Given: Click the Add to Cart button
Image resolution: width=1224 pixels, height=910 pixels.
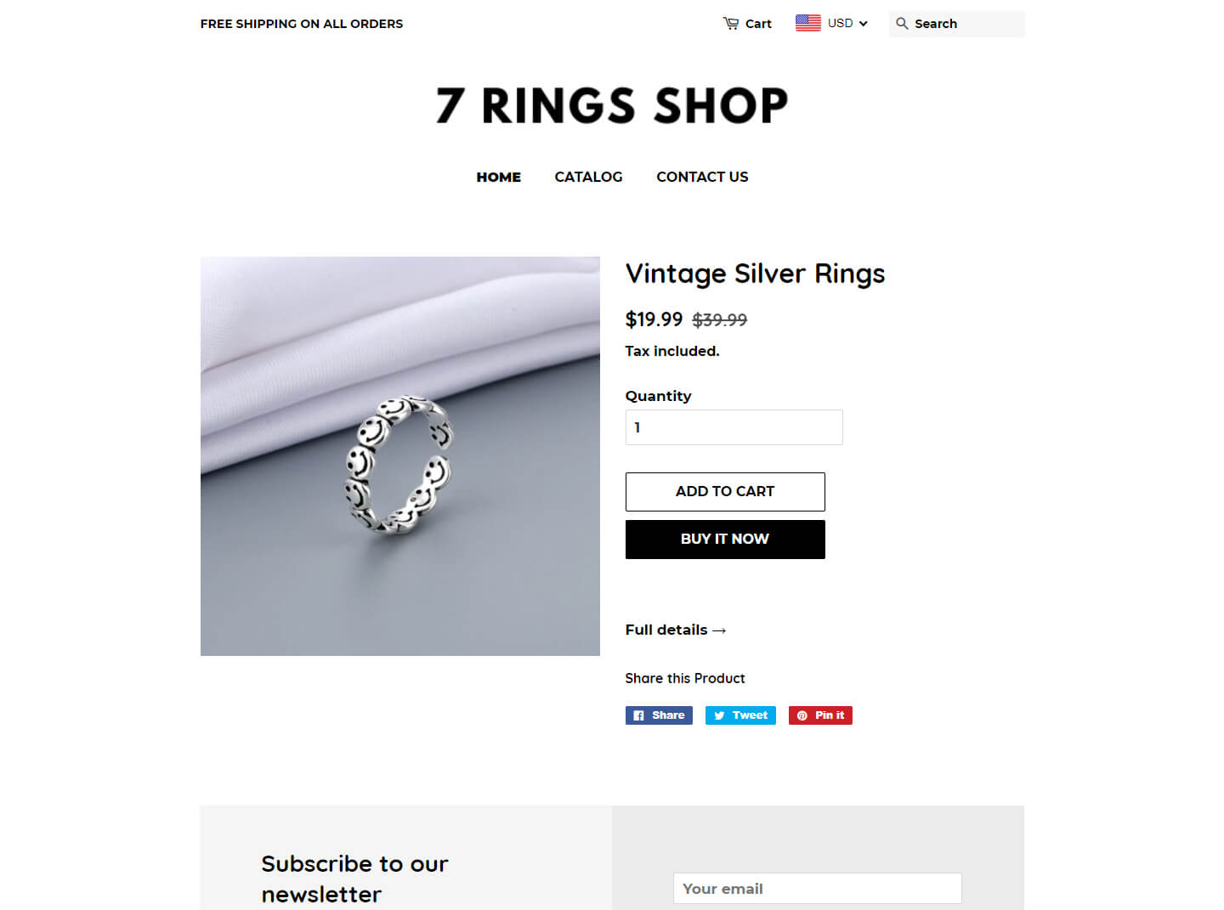Looking at the screenshot, I should coord(725,492).
